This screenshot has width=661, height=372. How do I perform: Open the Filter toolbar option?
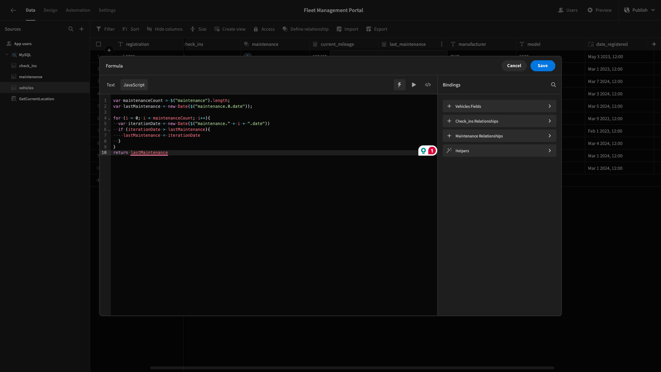(105, 29)
